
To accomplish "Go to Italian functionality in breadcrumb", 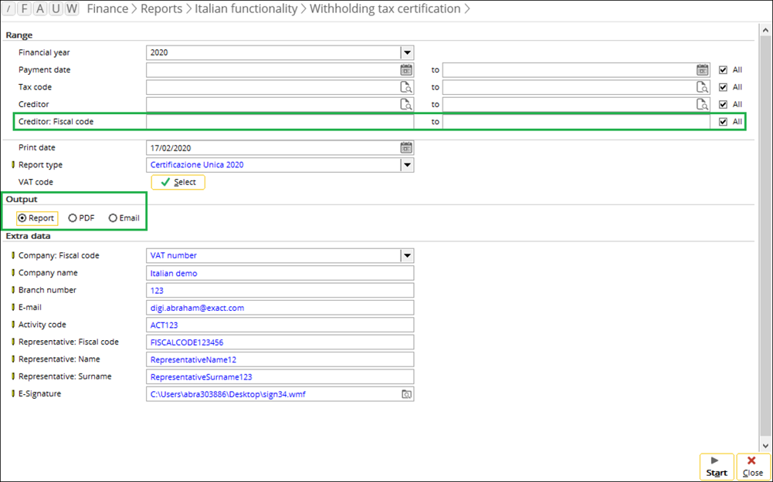I will pos(246,8).
